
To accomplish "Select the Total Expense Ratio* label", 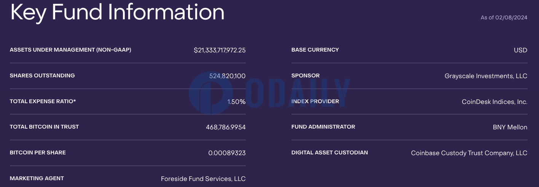I will (43, 101).
